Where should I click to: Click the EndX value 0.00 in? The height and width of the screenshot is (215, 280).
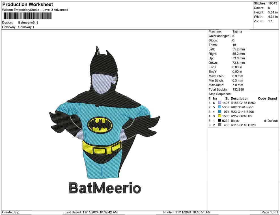[x=237, y=67]
